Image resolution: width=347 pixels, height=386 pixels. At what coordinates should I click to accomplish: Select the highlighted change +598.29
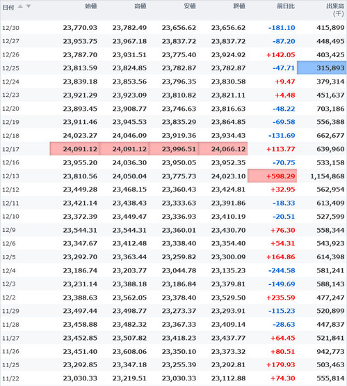pos(273,176)
